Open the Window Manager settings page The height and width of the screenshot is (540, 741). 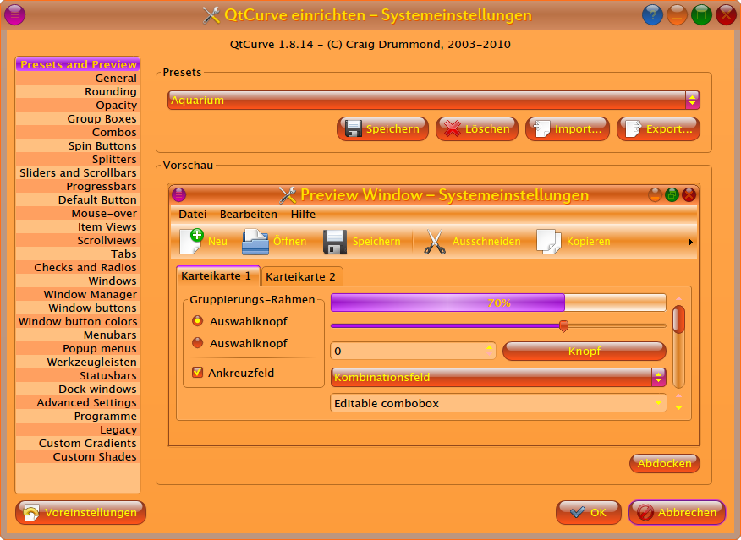78,295
